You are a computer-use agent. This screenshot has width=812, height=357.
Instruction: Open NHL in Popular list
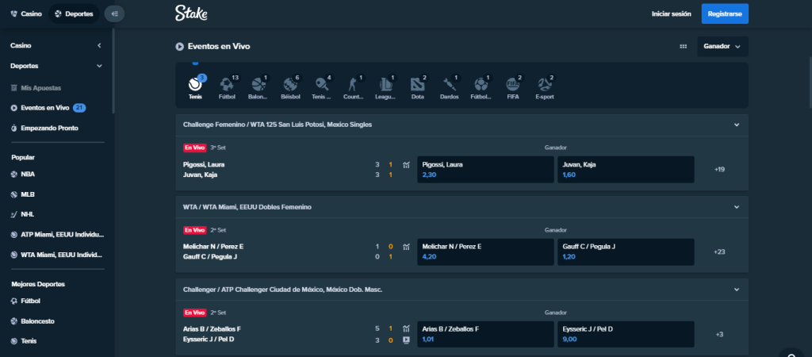point(23,214)
